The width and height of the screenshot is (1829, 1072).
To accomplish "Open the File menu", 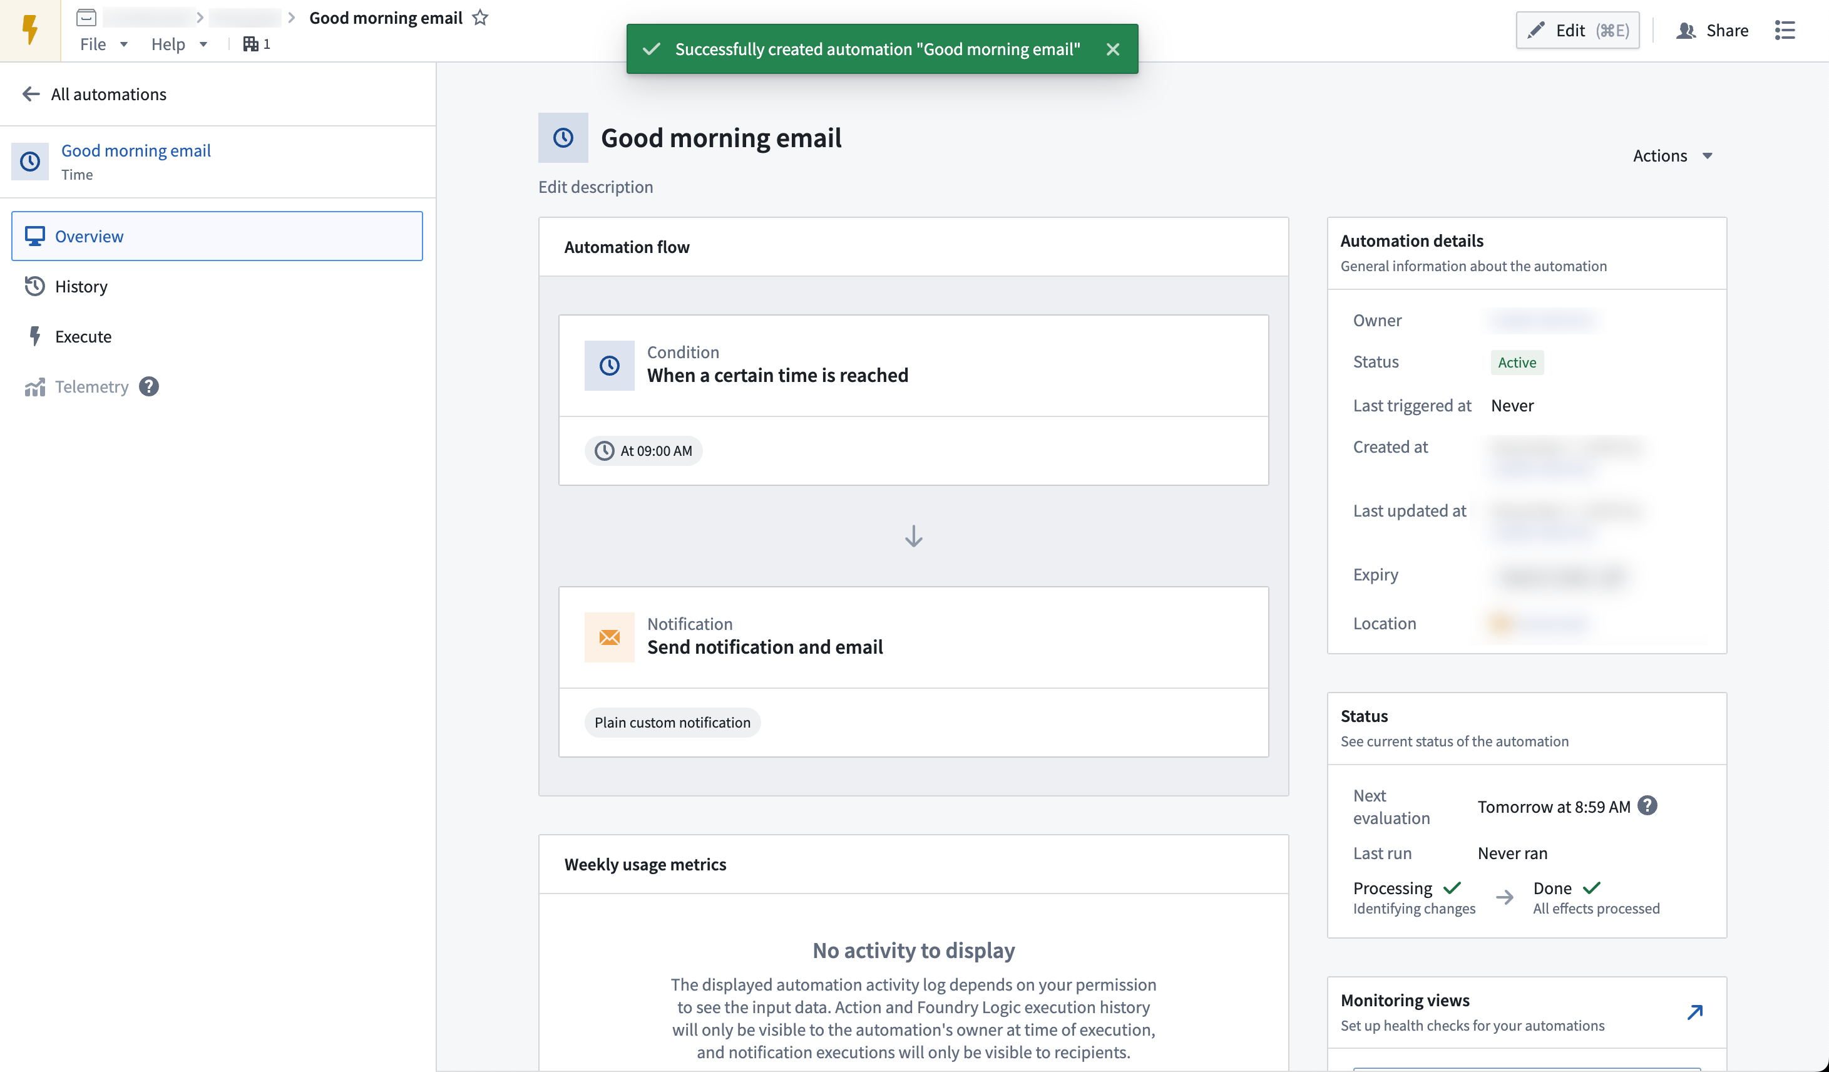I will (104, 44).
